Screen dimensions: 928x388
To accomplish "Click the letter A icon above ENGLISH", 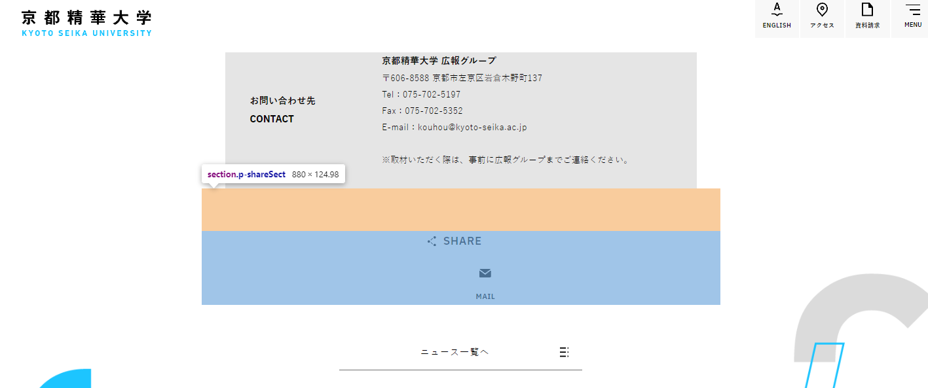I will [x=777, y=10].
